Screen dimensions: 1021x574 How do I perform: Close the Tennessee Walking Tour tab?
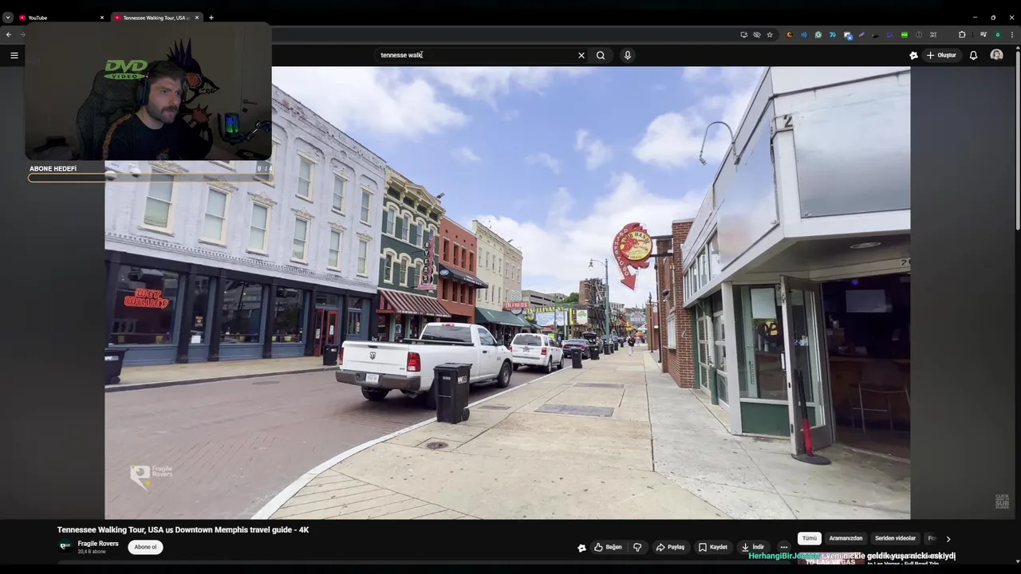point(197,18)
